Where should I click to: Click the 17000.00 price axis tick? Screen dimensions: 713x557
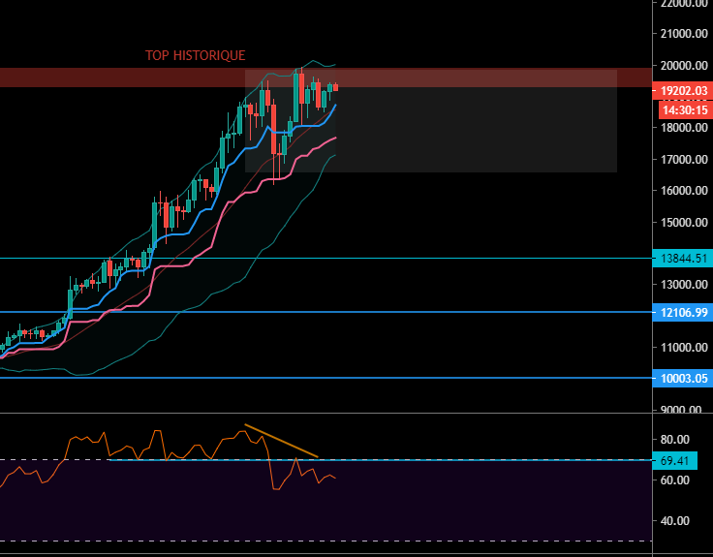coord(683,160)
